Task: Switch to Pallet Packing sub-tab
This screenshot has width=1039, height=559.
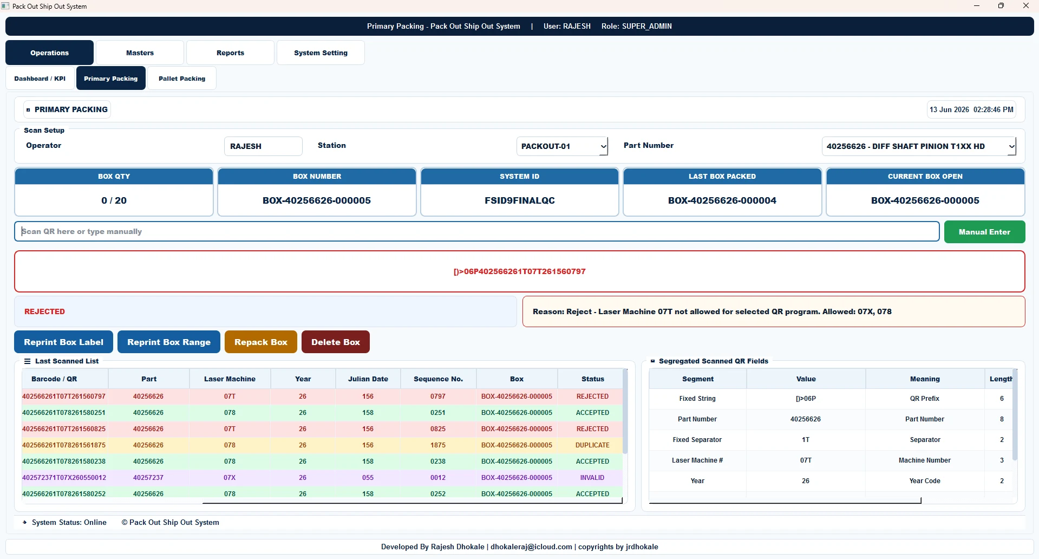Action: click(x=182, y=79)
